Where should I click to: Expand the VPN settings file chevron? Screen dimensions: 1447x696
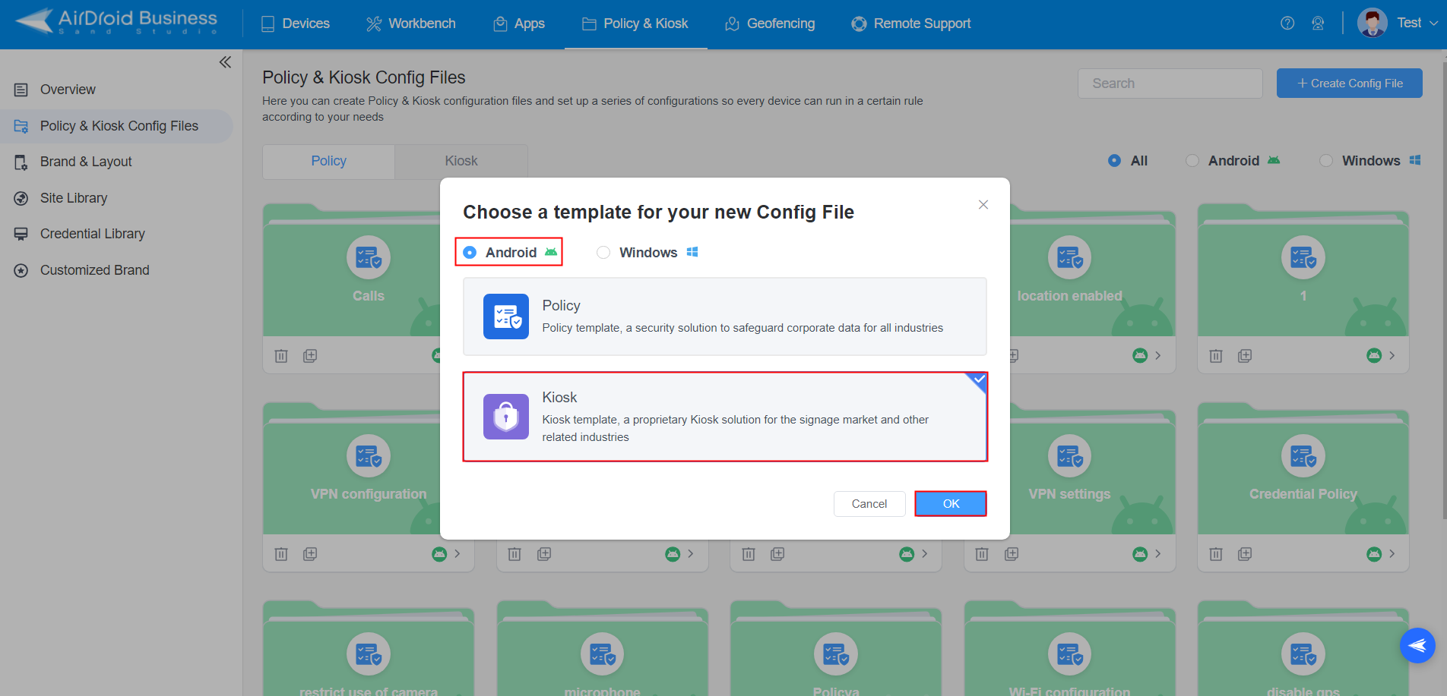(x=1157, y=554)
